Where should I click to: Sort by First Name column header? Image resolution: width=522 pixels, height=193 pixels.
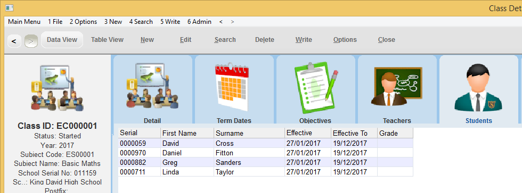click(187, 133)
